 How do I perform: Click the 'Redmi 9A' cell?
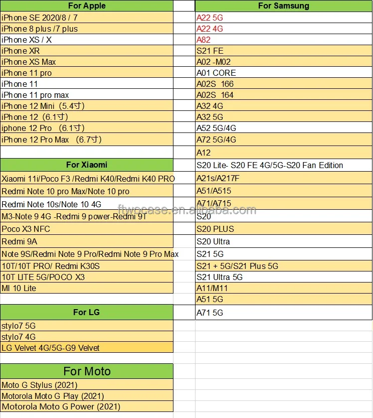click(x=86, y=241)
